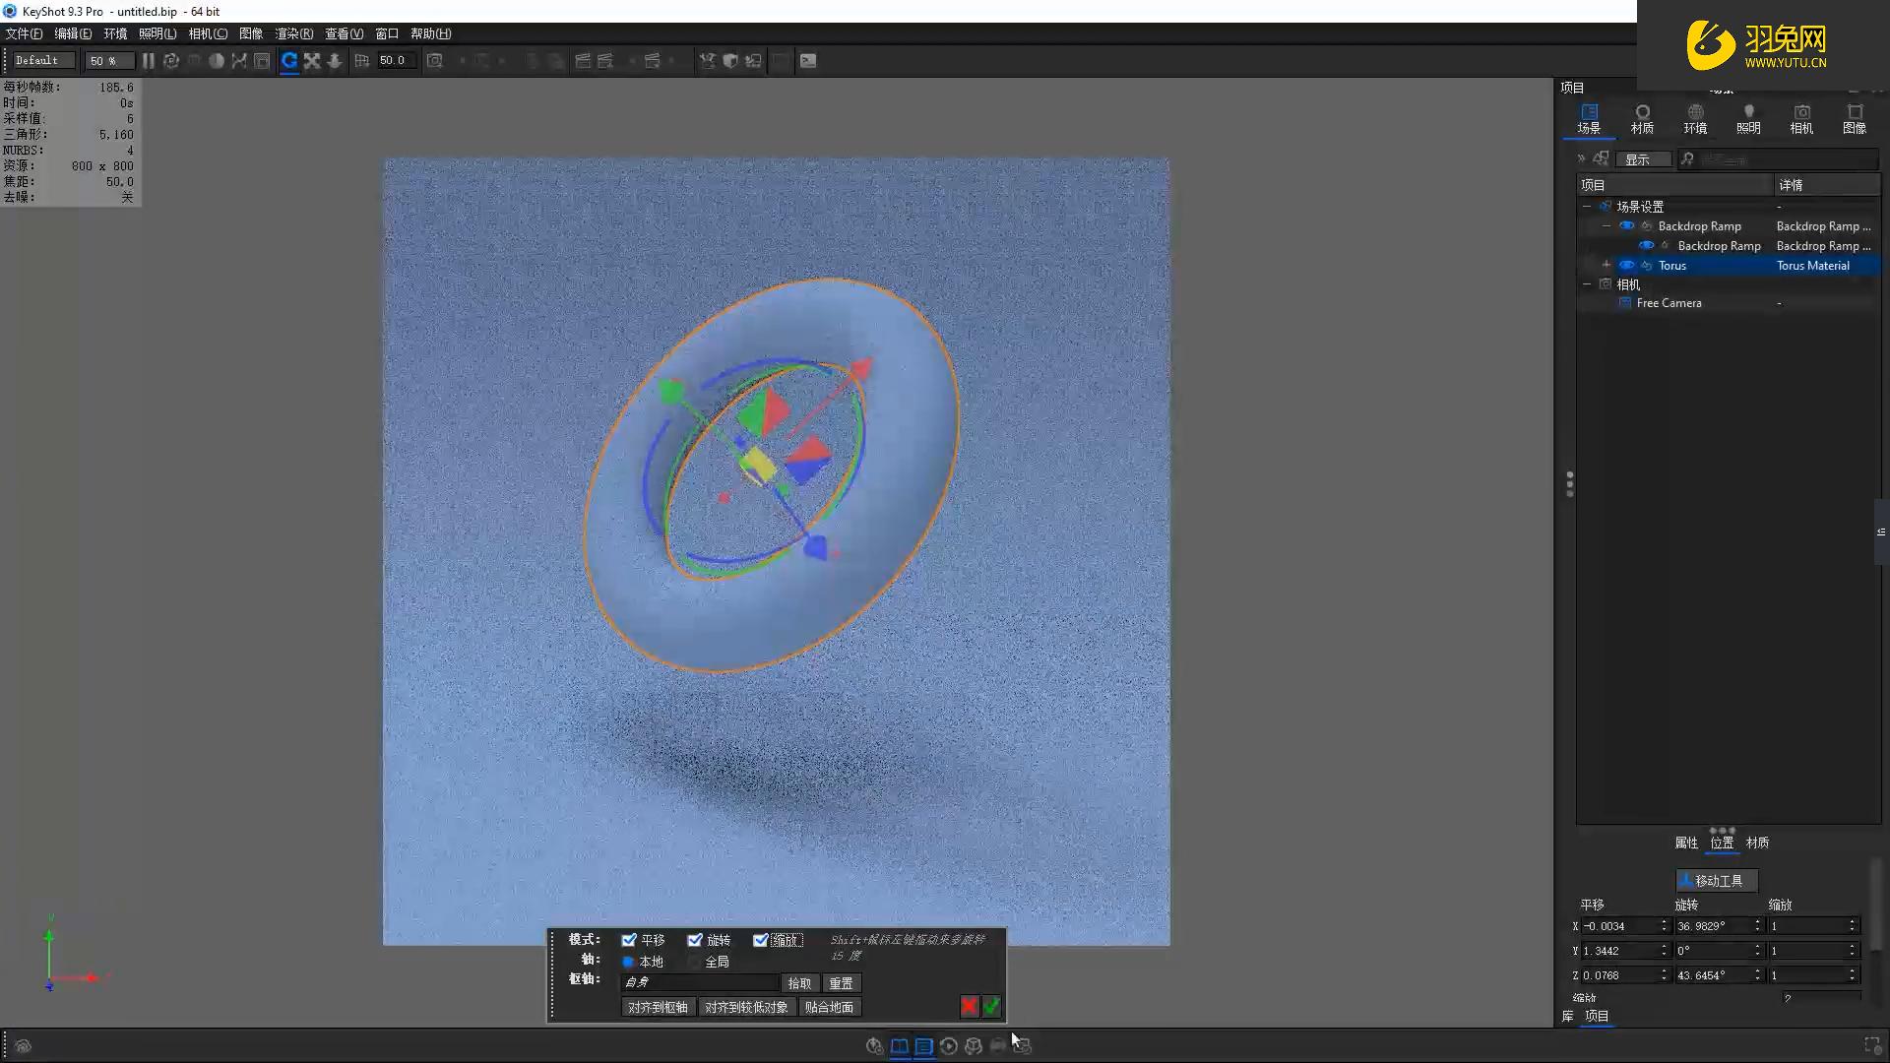Enable the 全局 axis radio button
Viewport: 1890px width, 1063px height.
[695, 962]
